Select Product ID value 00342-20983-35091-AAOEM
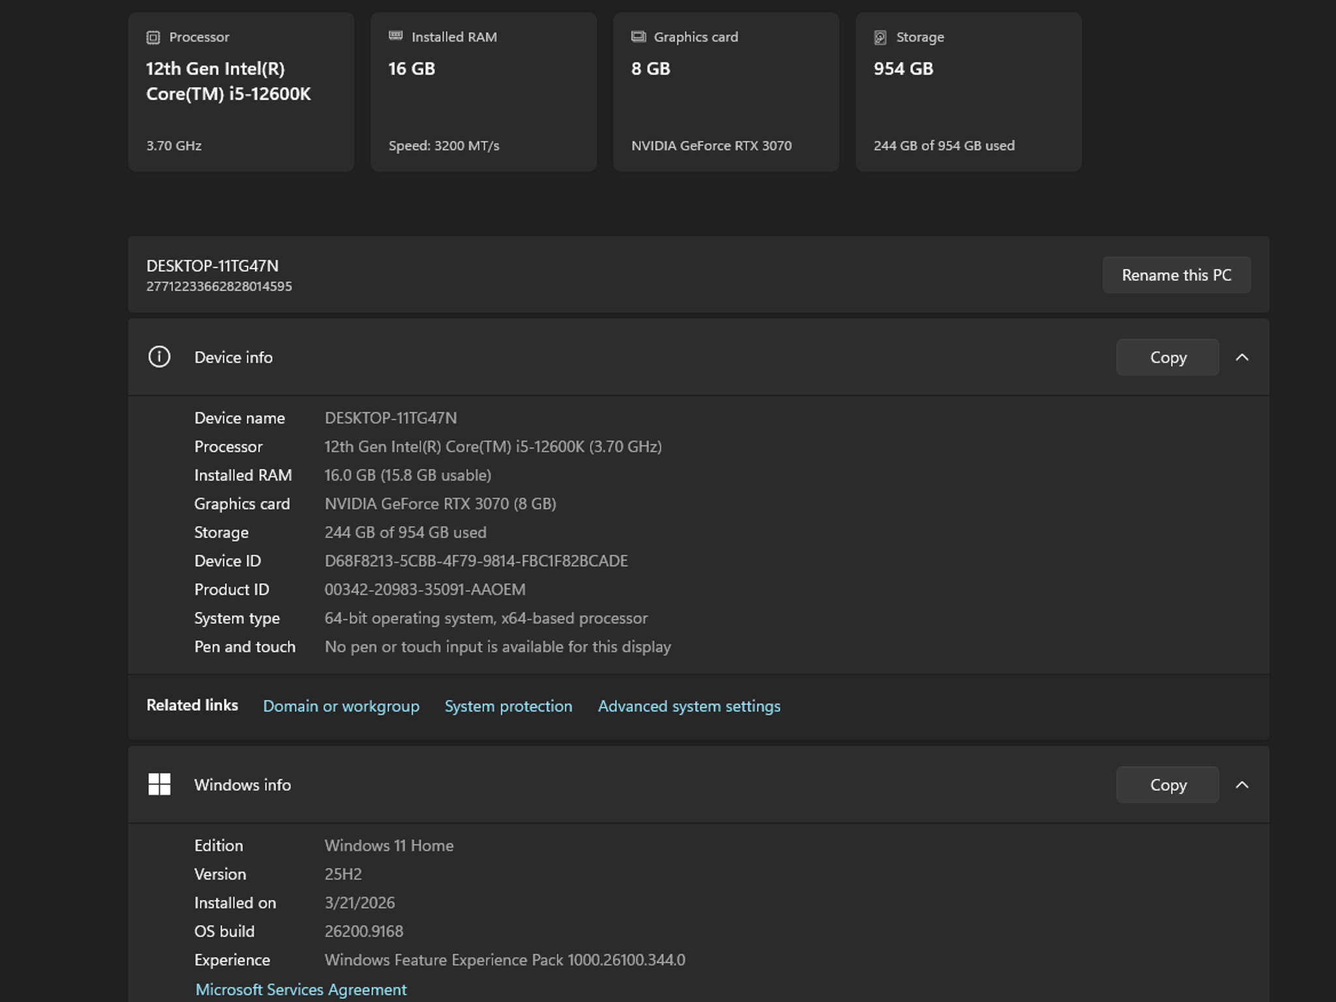 pos(425,590)
